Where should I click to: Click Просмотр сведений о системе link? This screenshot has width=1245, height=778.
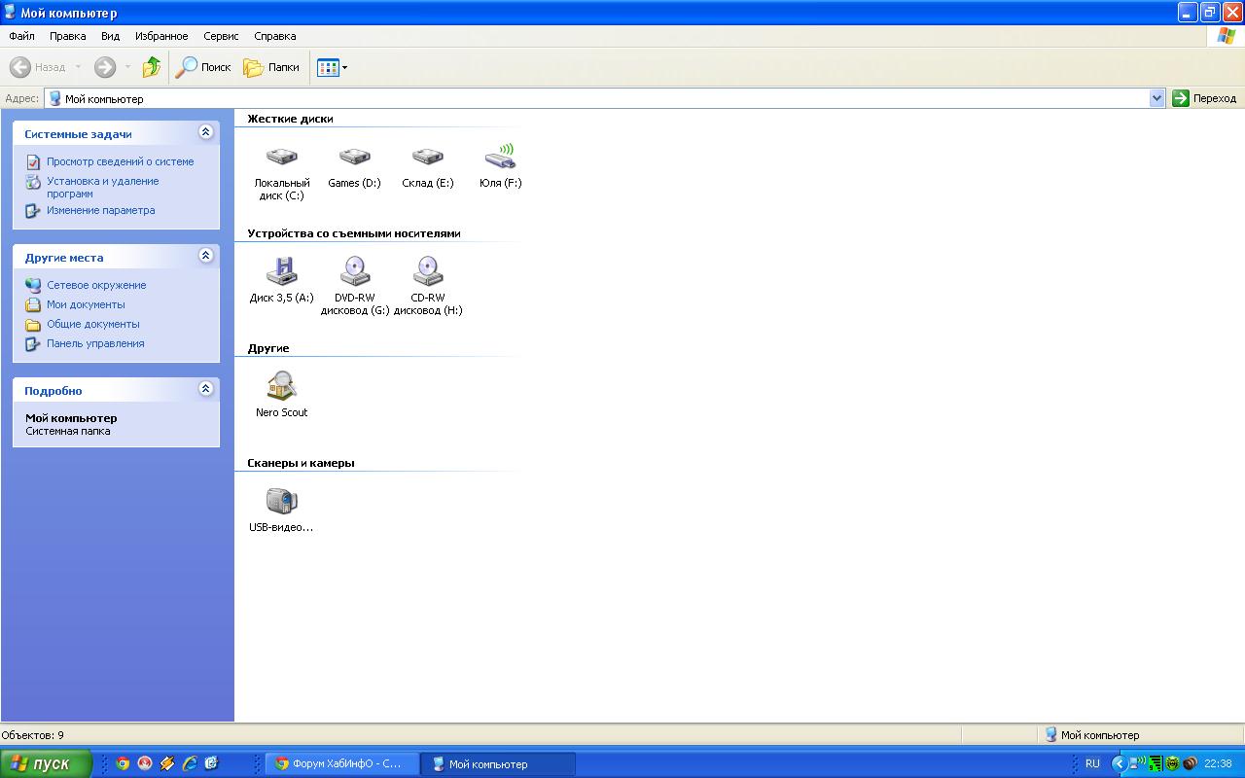(x=120, y=161)
